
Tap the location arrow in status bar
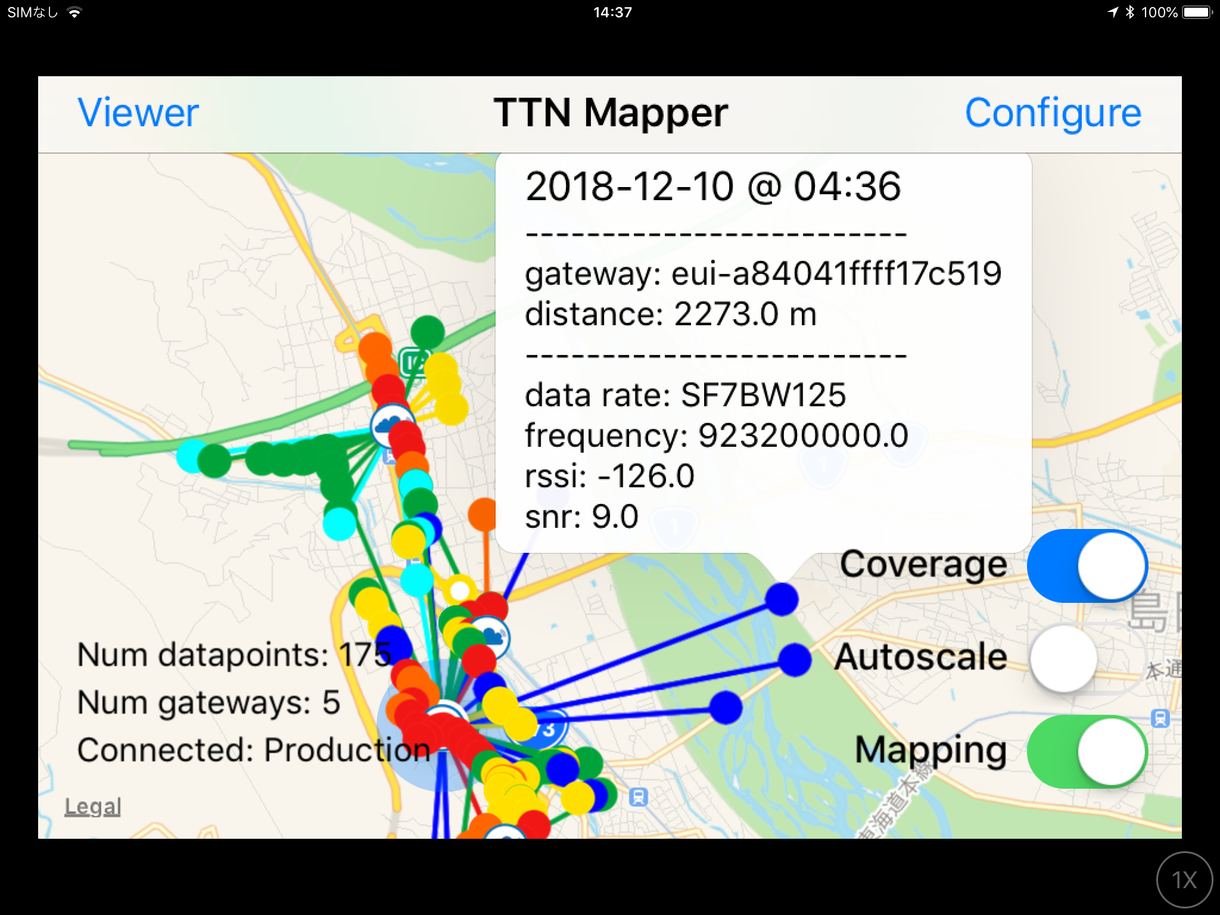(x=1113, y=12)
